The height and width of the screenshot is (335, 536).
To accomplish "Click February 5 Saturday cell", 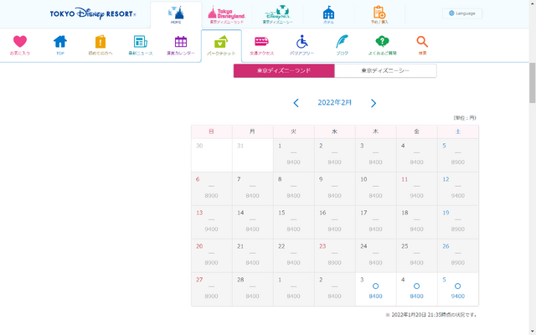I will click(458, 155).
